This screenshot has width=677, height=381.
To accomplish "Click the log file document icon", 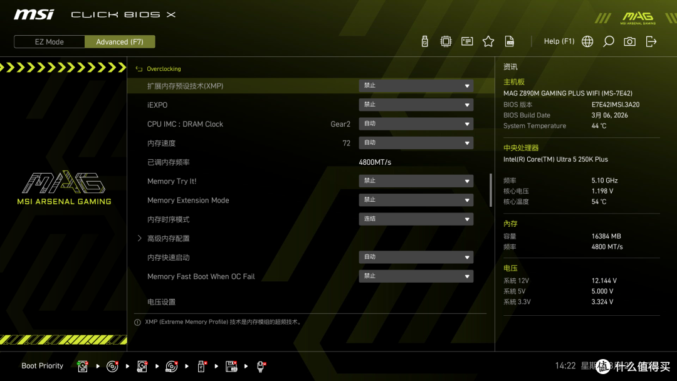I will point(510,41).
